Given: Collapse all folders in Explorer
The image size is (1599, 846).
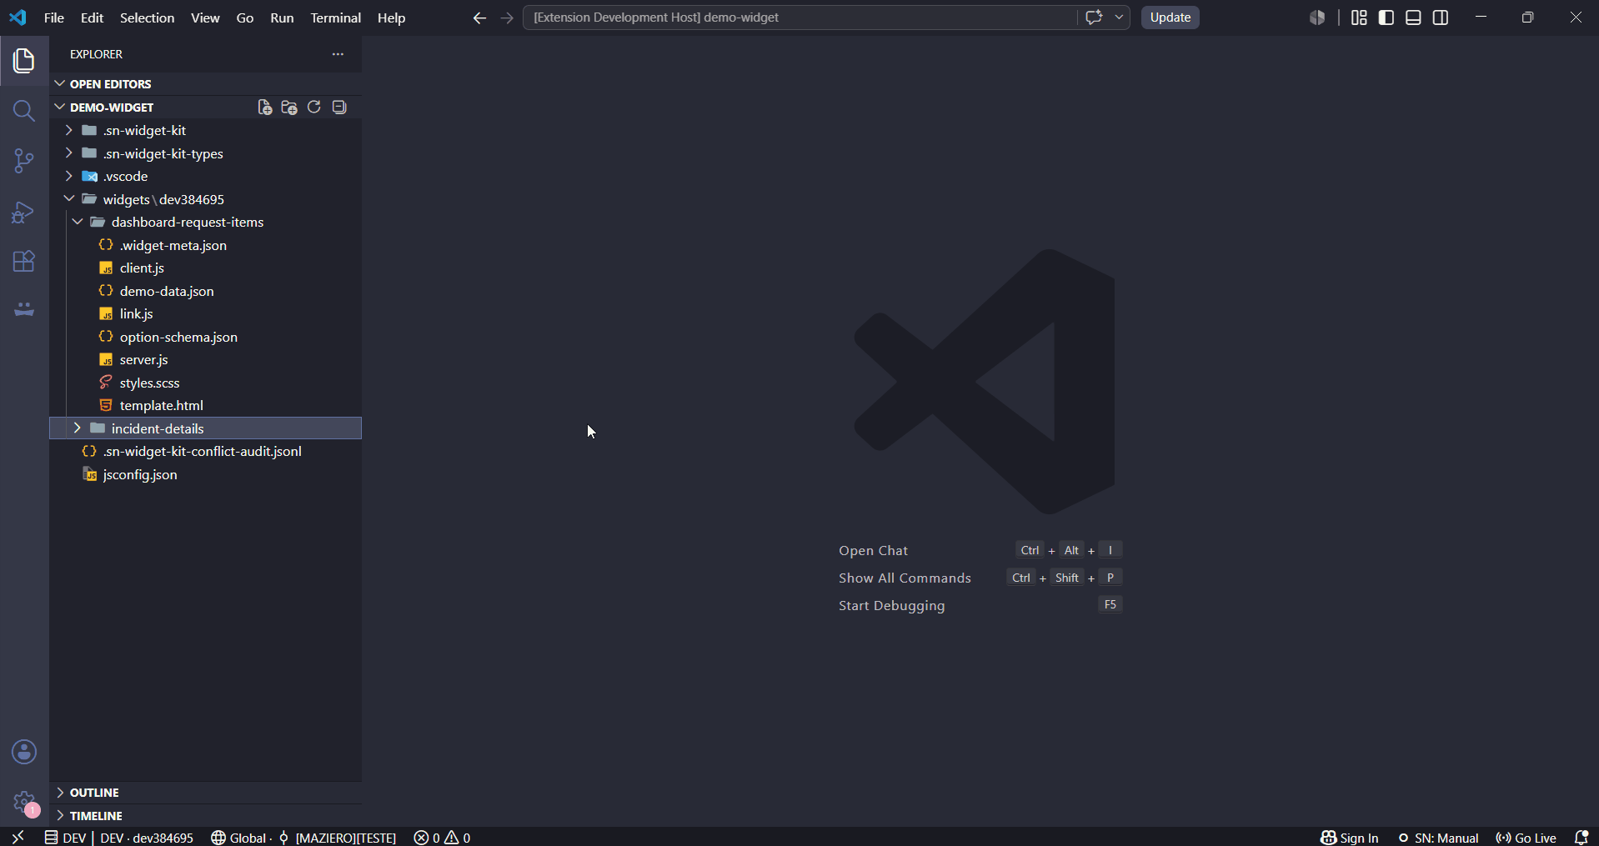Looking at the screenshot, I should click(x=339, y=107).
